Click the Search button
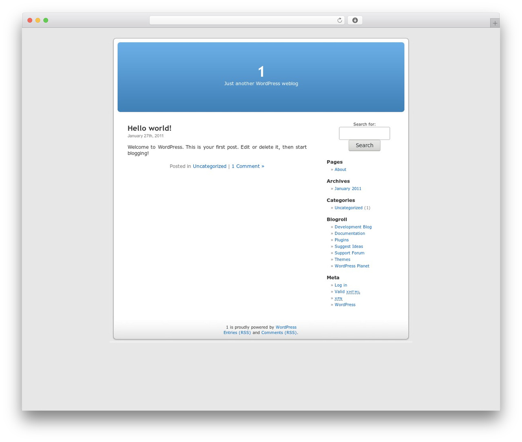This screenshot has height=442, width=522. click(365, 146)
